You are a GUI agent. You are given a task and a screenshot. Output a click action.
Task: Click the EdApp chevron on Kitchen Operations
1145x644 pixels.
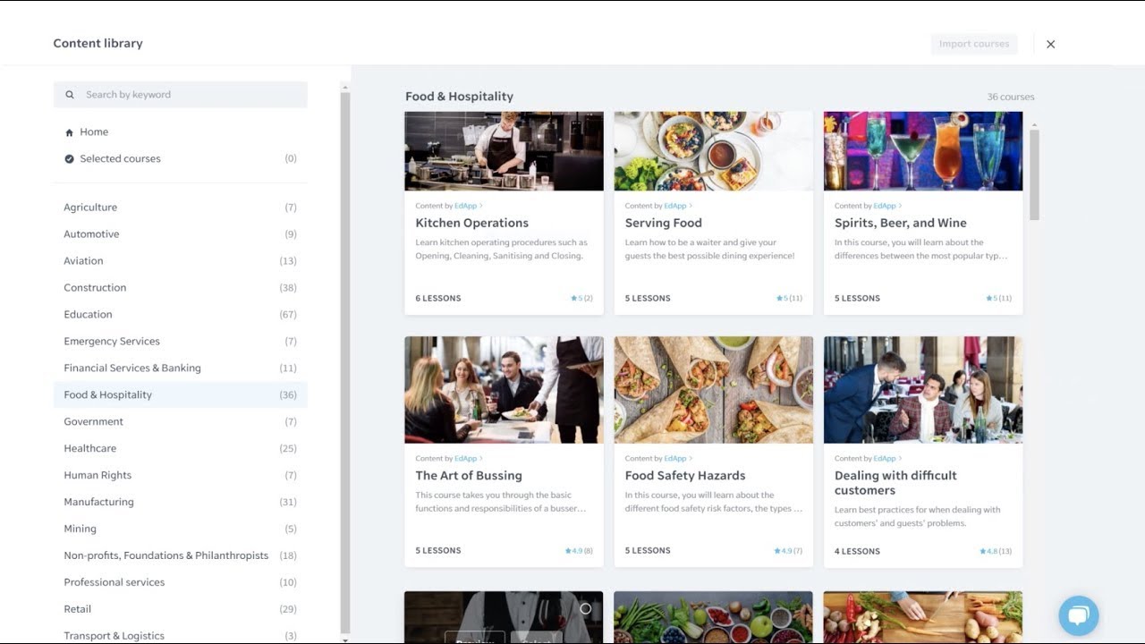[x=481, y=207]
